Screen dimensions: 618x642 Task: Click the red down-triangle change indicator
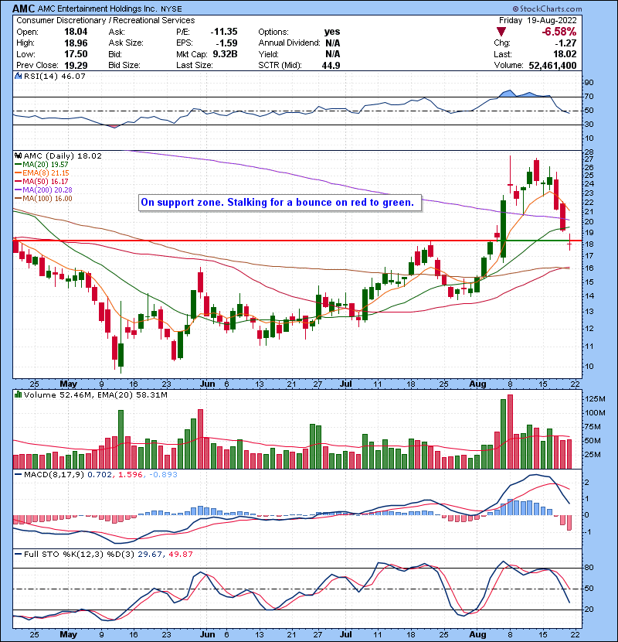tap(501, 32)
